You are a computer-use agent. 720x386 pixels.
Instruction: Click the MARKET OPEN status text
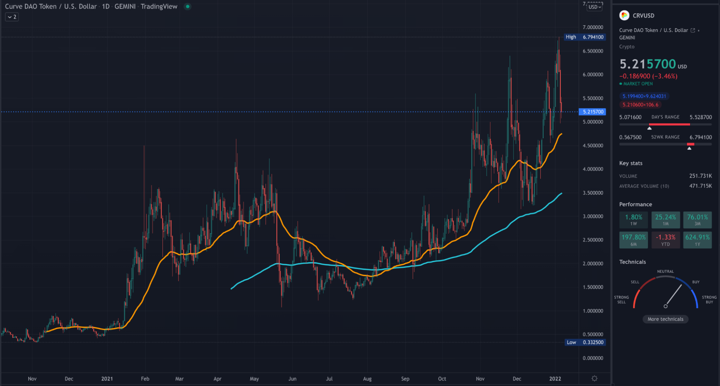tap(638, 84)
